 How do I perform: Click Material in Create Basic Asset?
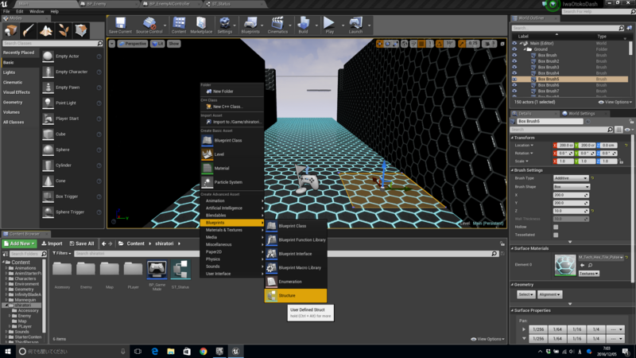tap(232, 168)
